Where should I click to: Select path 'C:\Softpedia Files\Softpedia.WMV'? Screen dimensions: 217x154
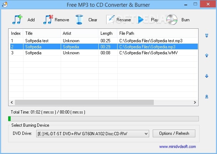tap(148, 53)
